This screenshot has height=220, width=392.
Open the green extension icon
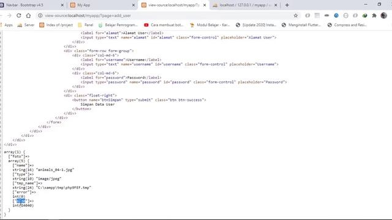click(x=365, y=15)
